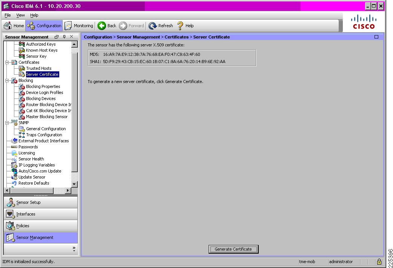Click the Master Blocking Sensor icon

[22, 117]
